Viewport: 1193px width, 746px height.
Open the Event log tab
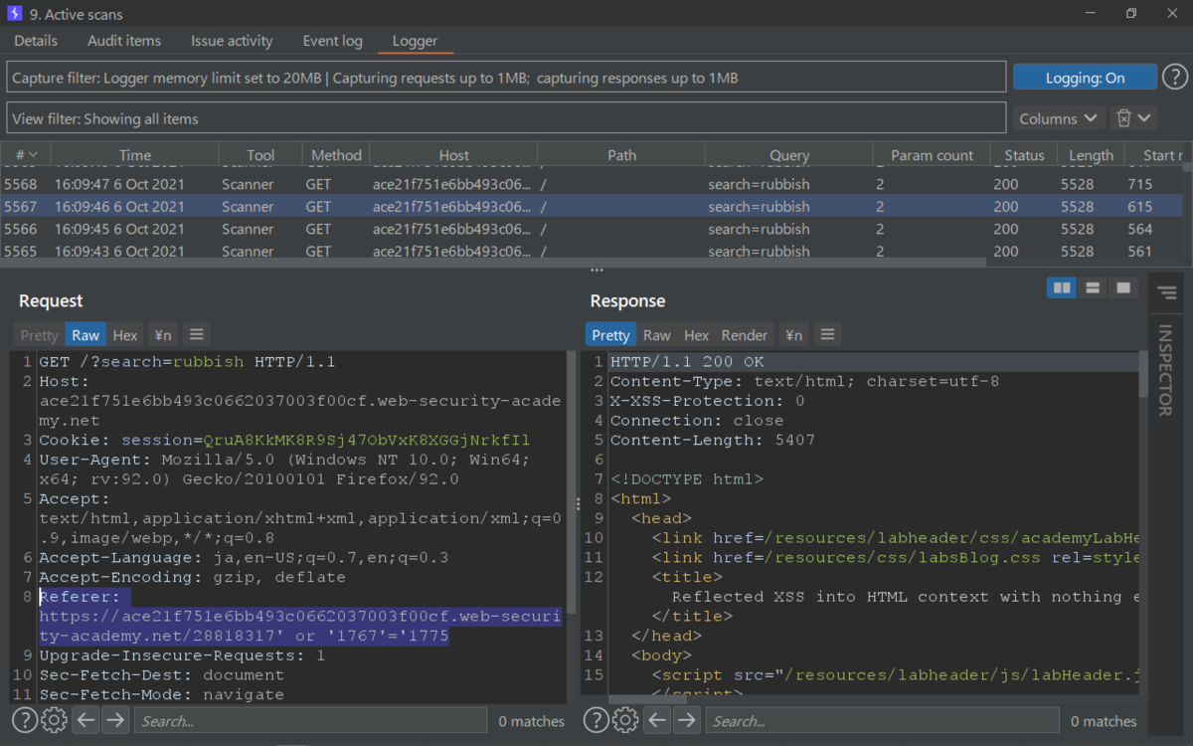(x=332, y=41)
